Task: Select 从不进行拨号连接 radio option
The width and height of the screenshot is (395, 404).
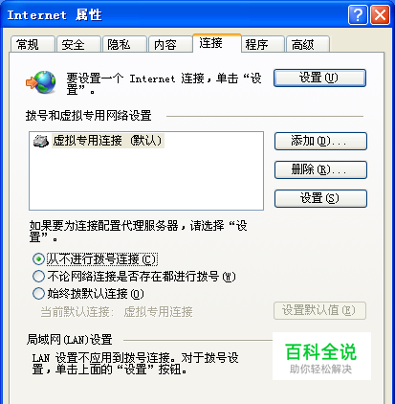Action: [x=38, y=259]
